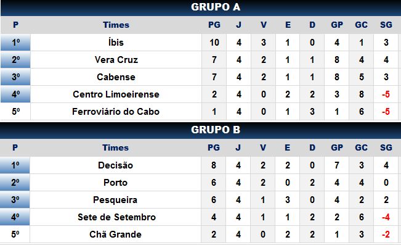401x245 pixels.
Task: Open the Cabense team row
Action: (x=201, y=77)
